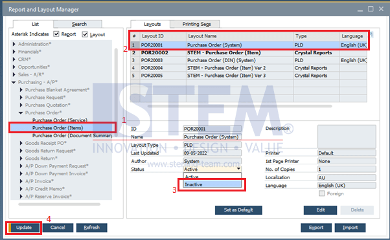The image size is (390, 240).
Task: Toggle the Layout asterisk checkbox
Action: (85, 34)
